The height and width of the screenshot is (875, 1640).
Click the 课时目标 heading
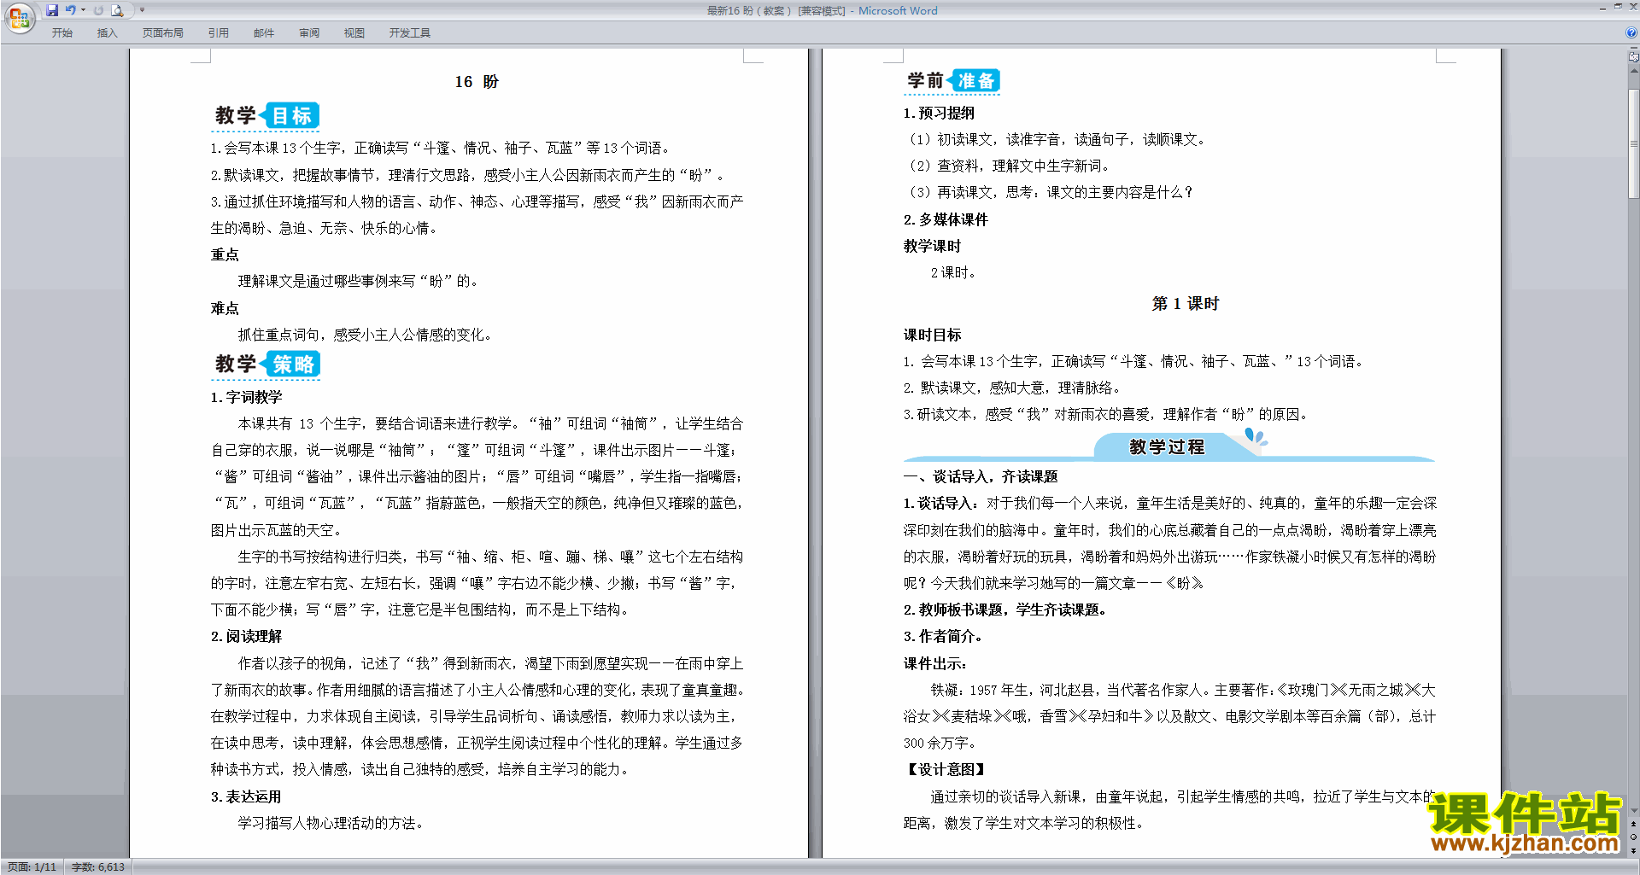click(932, 335)
